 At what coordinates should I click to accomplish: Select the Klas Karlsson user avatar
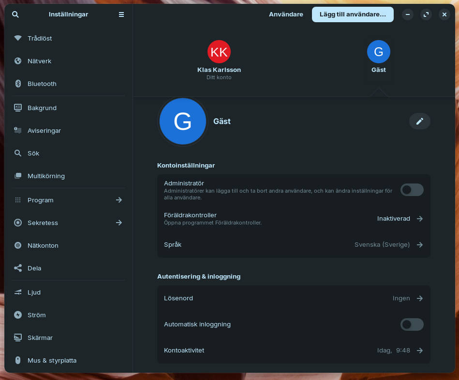pos(219,52)
